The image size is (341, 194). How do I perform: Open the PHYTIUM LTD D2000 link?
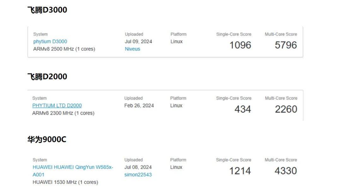point(57,106)
